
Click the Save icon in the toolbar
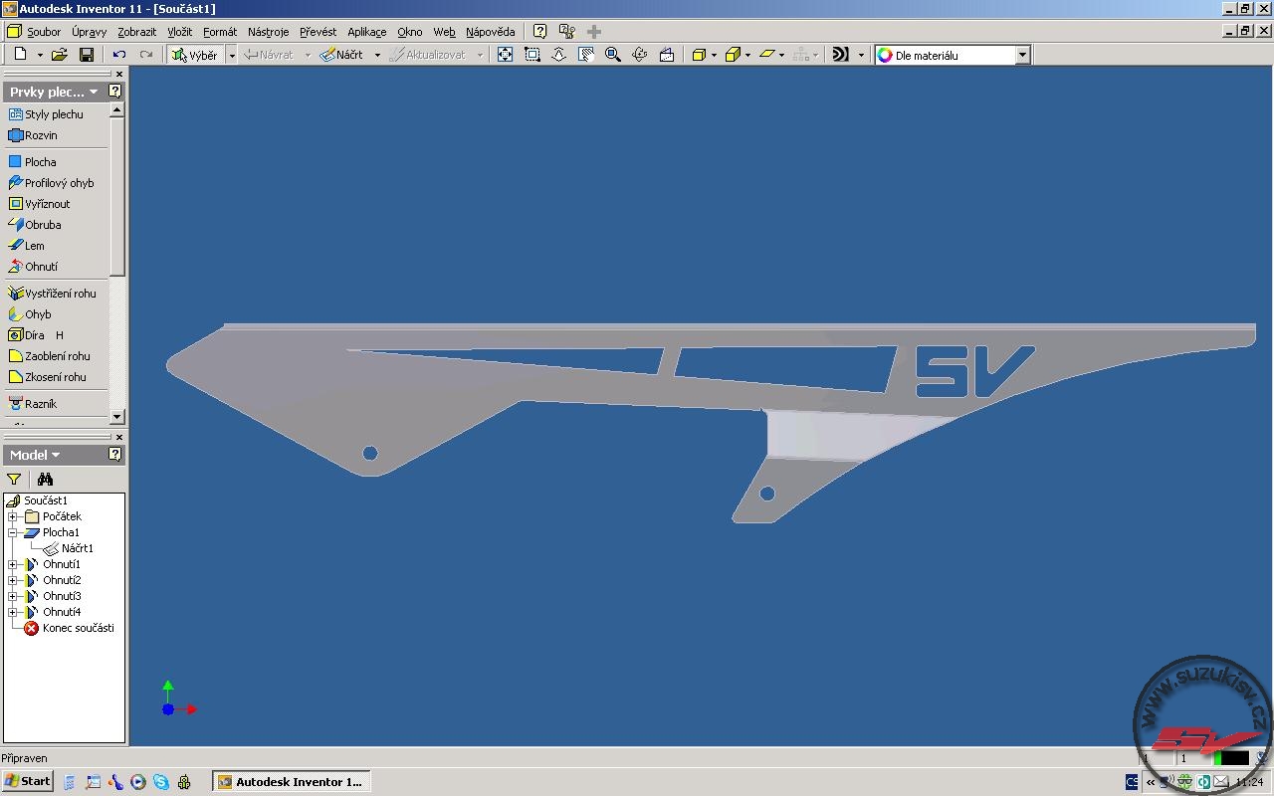[x=87, y=55]
